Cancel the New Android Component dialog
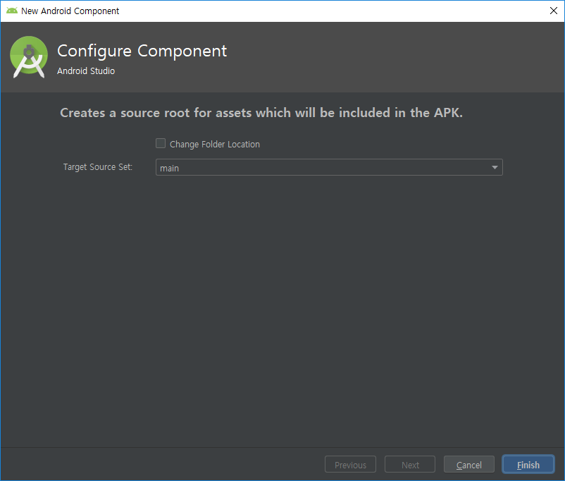The width and height of the screenshot is (565, 481). [x=468, y=464]
